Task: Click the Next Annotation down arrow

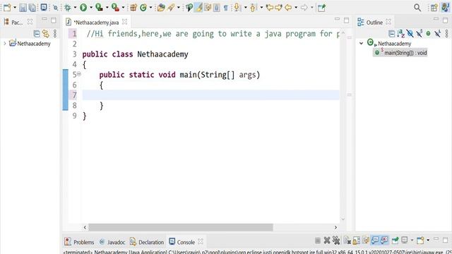Action: coord(237,8)
